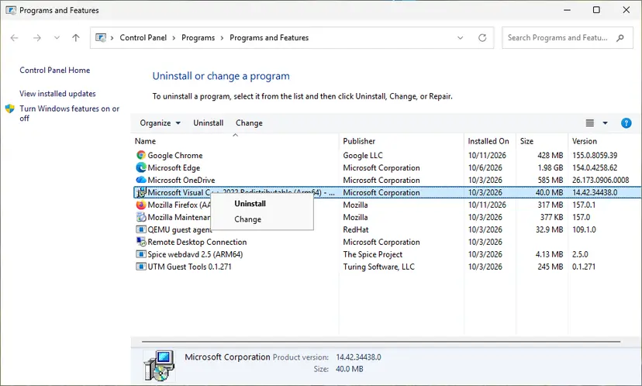The image size is (642, 386).
Task: Navigate to Control Panel breadcrumb
Action: click(143, 38)
